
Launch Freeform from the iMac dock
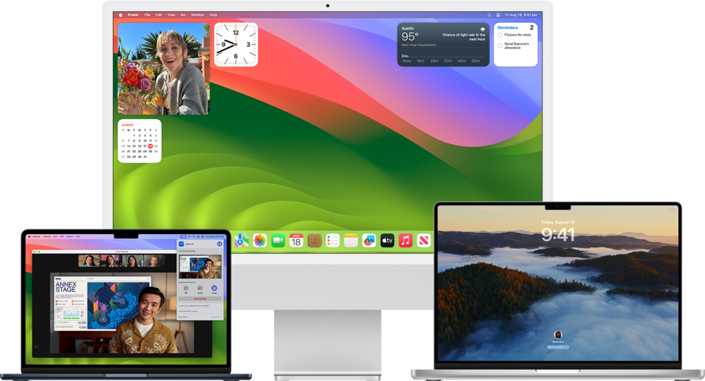[369, 240]
